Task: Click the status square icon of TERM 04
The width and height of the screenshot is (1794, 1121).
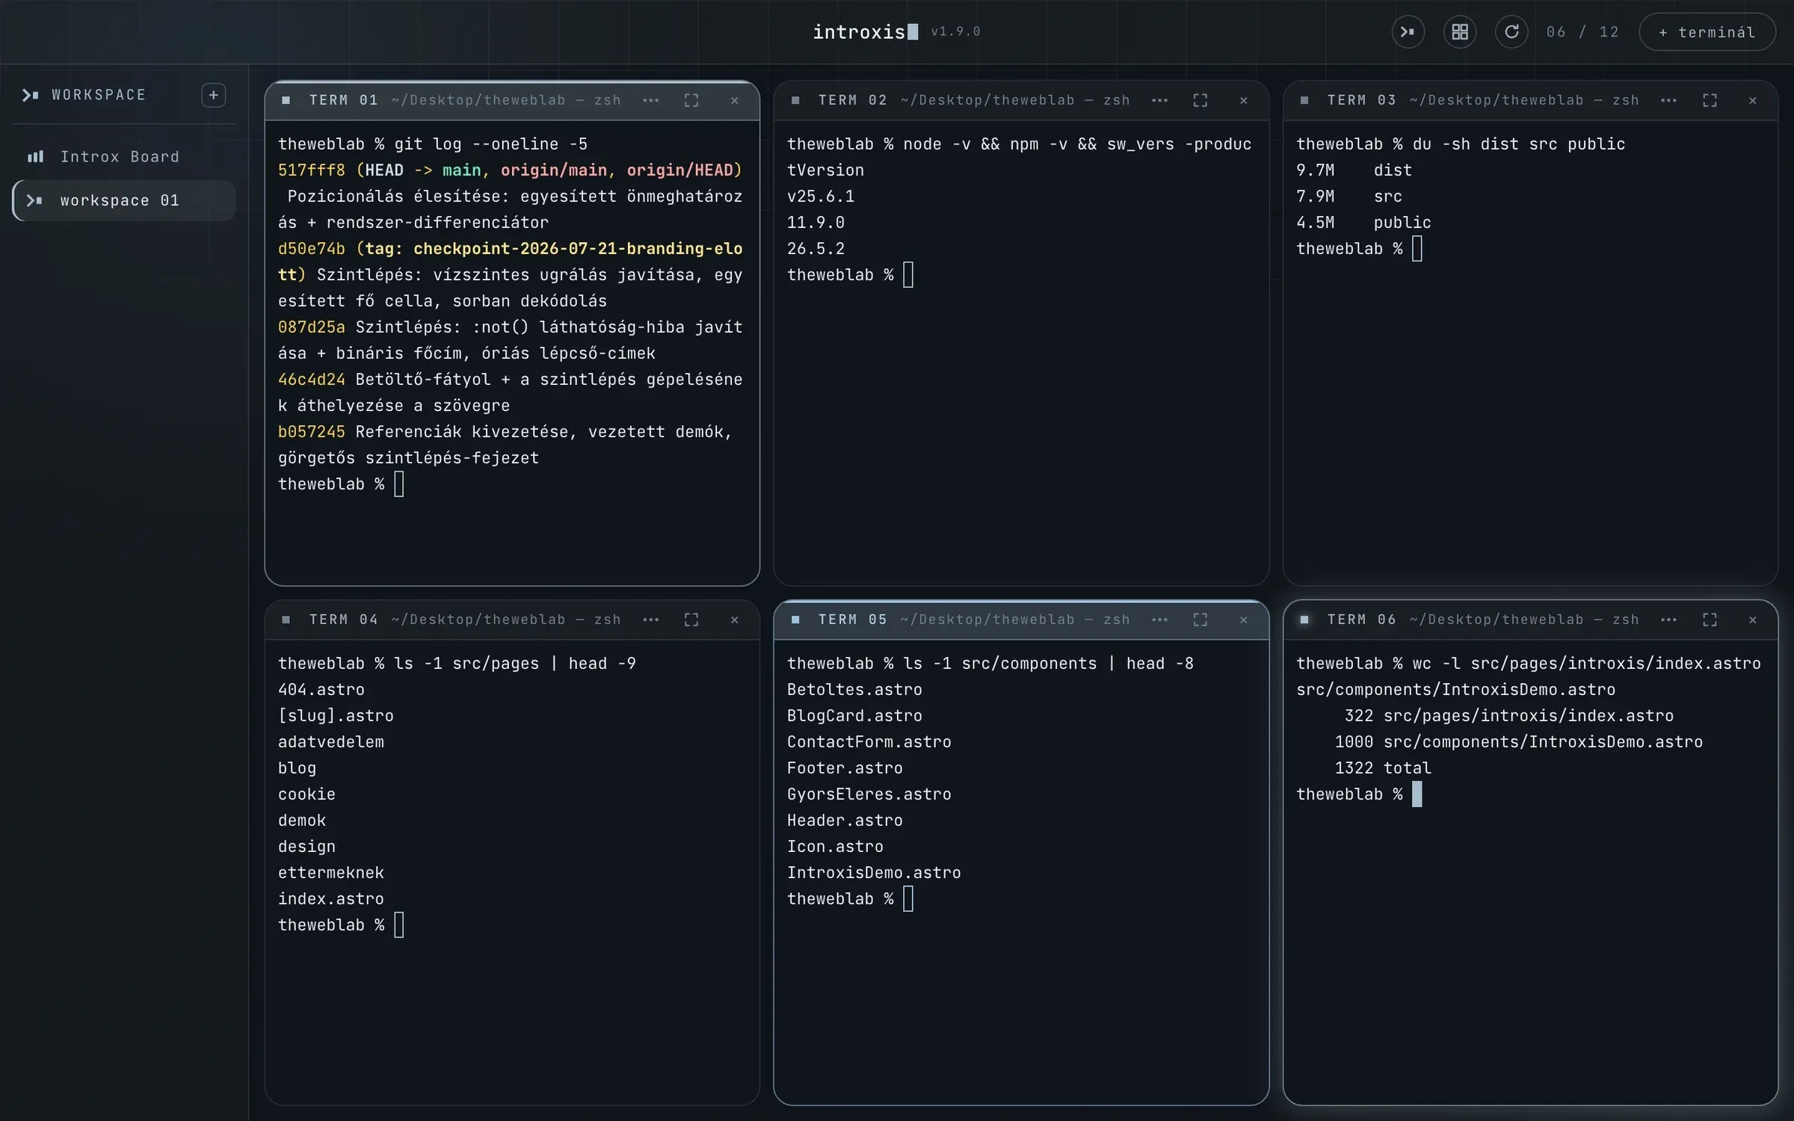Action: 286,620
